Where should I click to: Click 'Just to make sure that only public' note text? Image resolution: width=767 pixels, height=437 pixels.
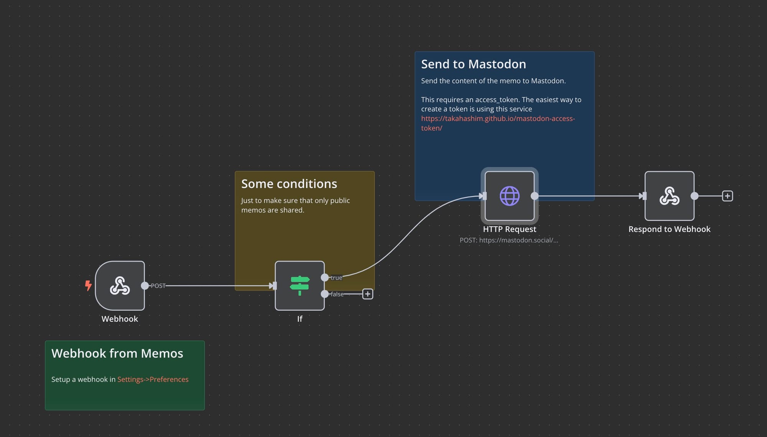[x=295, y=201]
